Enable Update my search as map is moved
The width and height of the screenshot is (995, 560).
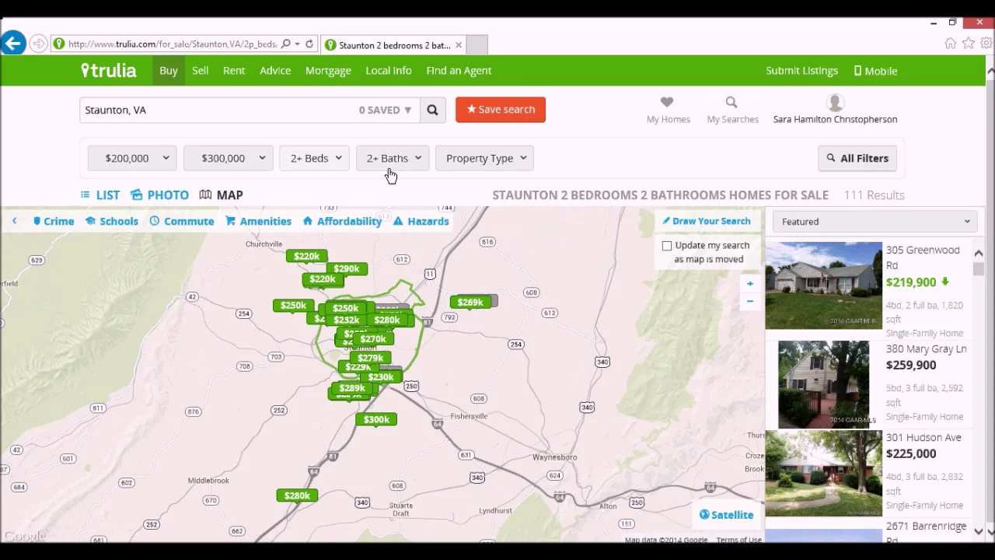tap(667, 246)
